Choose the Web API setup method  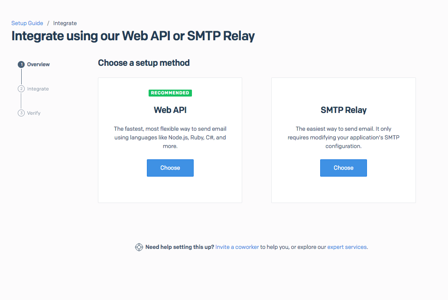coord(170,168)
